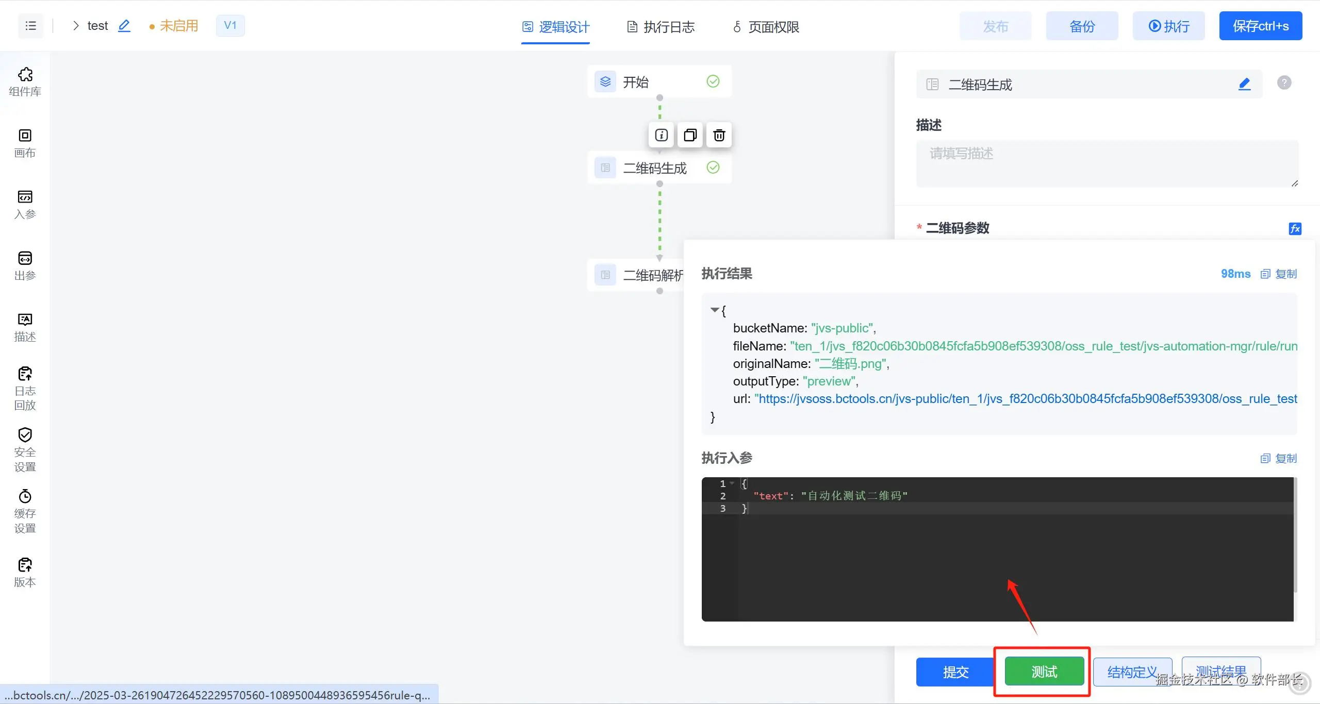Toggle the sidebar list menu icon

[31, 26]
